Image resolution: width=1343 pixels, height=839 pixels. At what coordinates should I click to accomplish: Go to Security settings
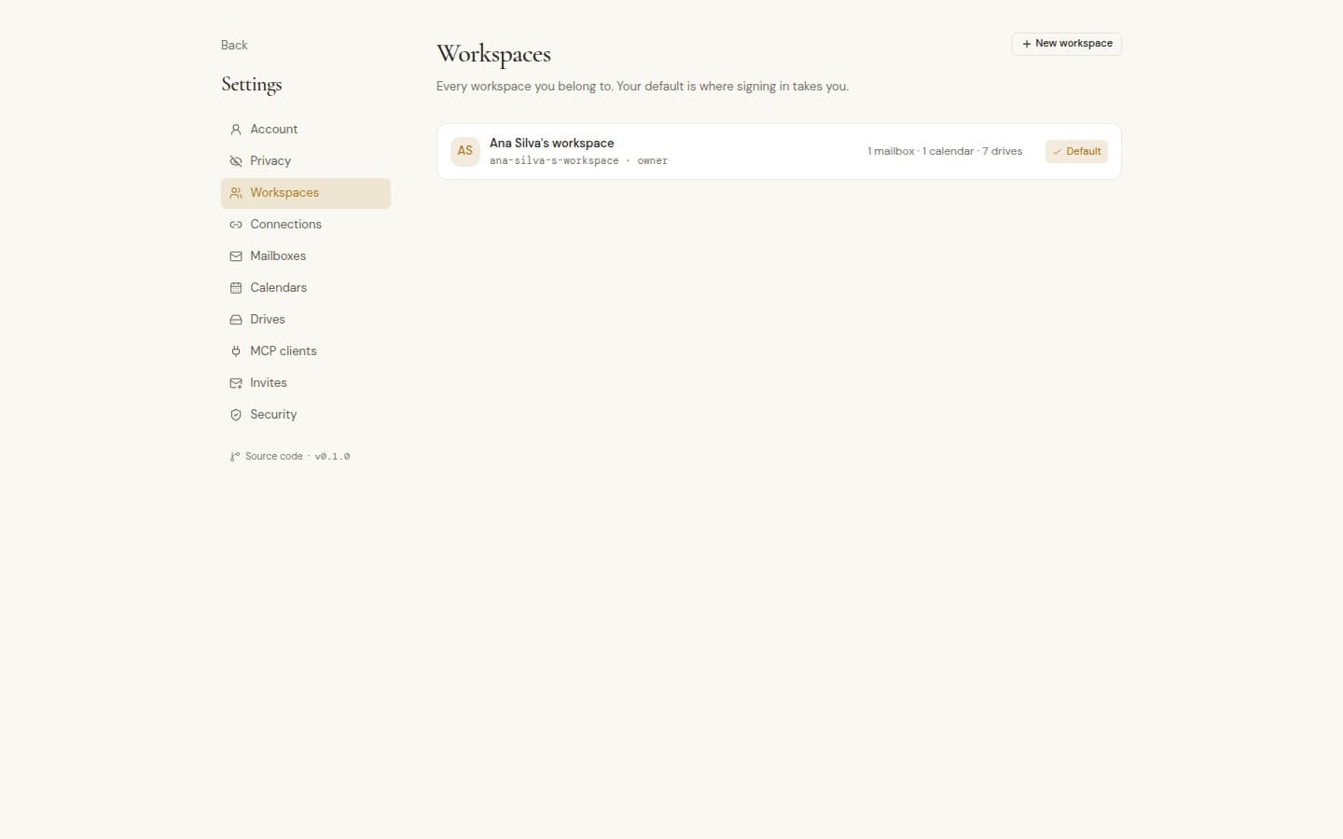[306, 415]
